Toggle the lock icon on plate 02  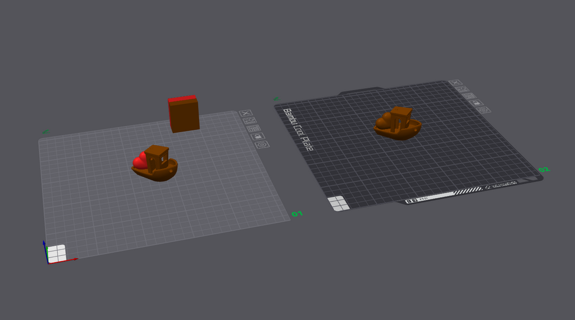coord(476,103)
